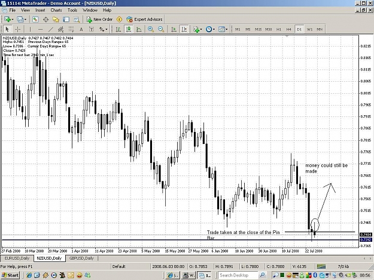
Task: Switch to the GBPUSD,Daily chart tab
Action: tap(81, 258)
